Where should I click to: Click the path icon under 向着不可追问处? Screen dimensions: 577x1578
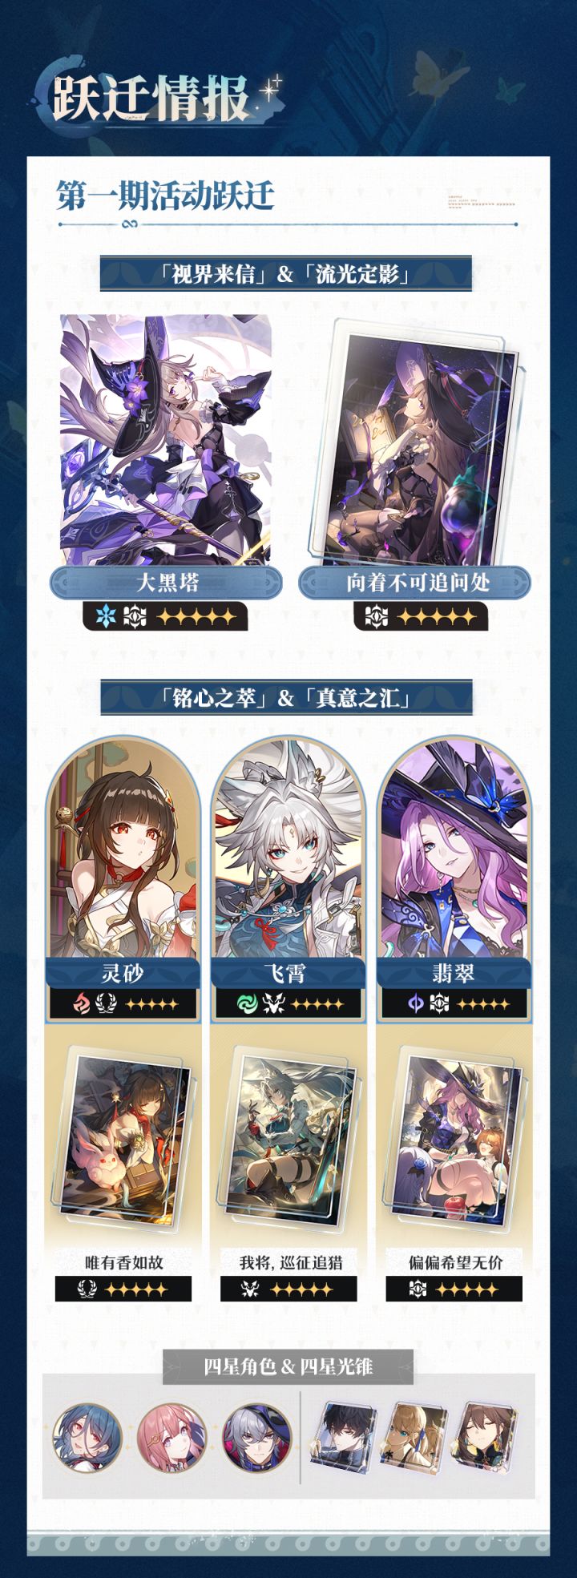point(377,617)
